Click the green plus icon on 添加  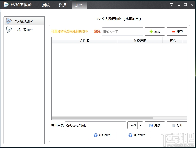pos(151,32)
